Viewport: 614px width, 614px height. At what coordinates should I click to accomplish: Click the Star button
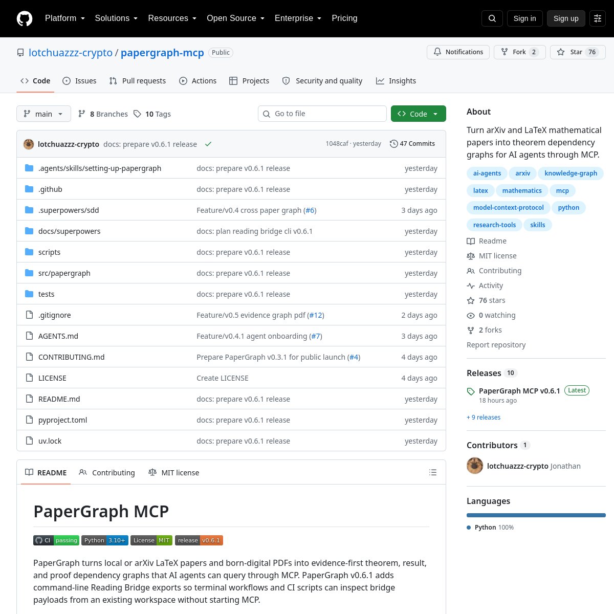click(578, 52)
